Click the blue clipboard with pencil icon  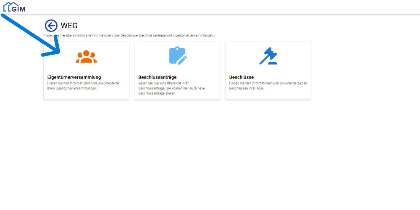click(177, 56)
